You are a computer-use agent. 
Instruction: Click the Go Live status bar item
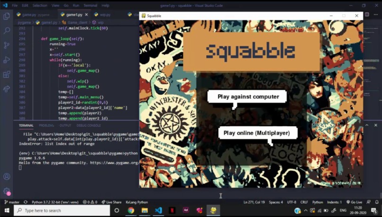point(354,202)
